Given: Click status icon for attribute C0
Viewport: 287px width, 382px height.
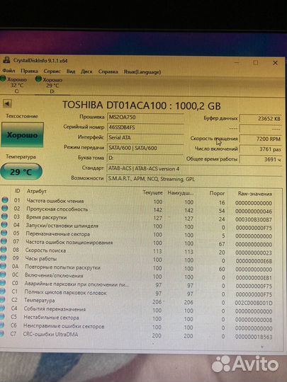Looking at the screenshot, I should (2, 283).
